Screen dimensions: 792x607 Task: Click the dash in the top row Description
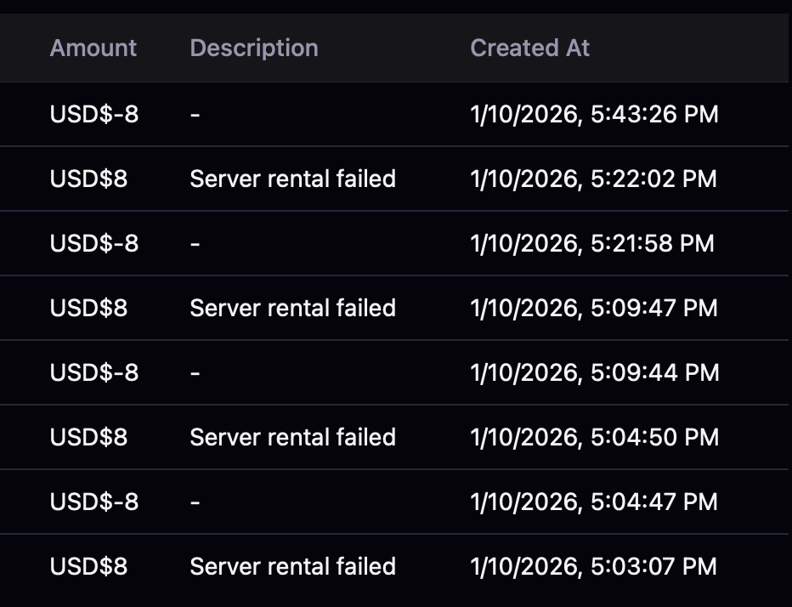point(195,114)
